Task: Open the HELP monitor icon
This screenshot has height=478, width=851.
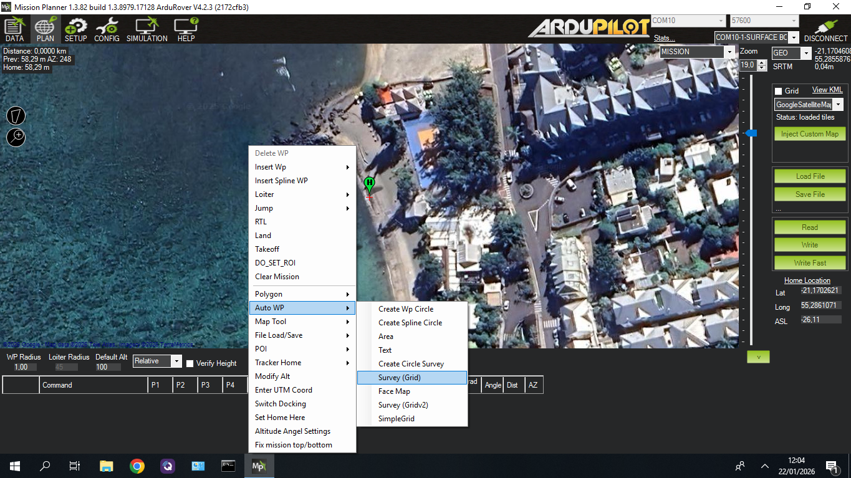Action: [186, 29]
